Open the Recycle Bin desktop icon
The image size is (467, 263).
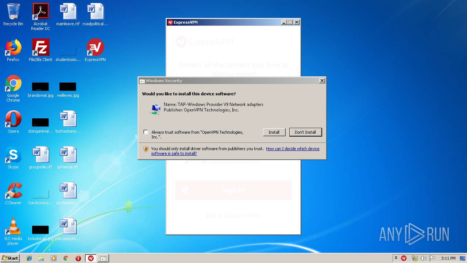tap(13, 15)
